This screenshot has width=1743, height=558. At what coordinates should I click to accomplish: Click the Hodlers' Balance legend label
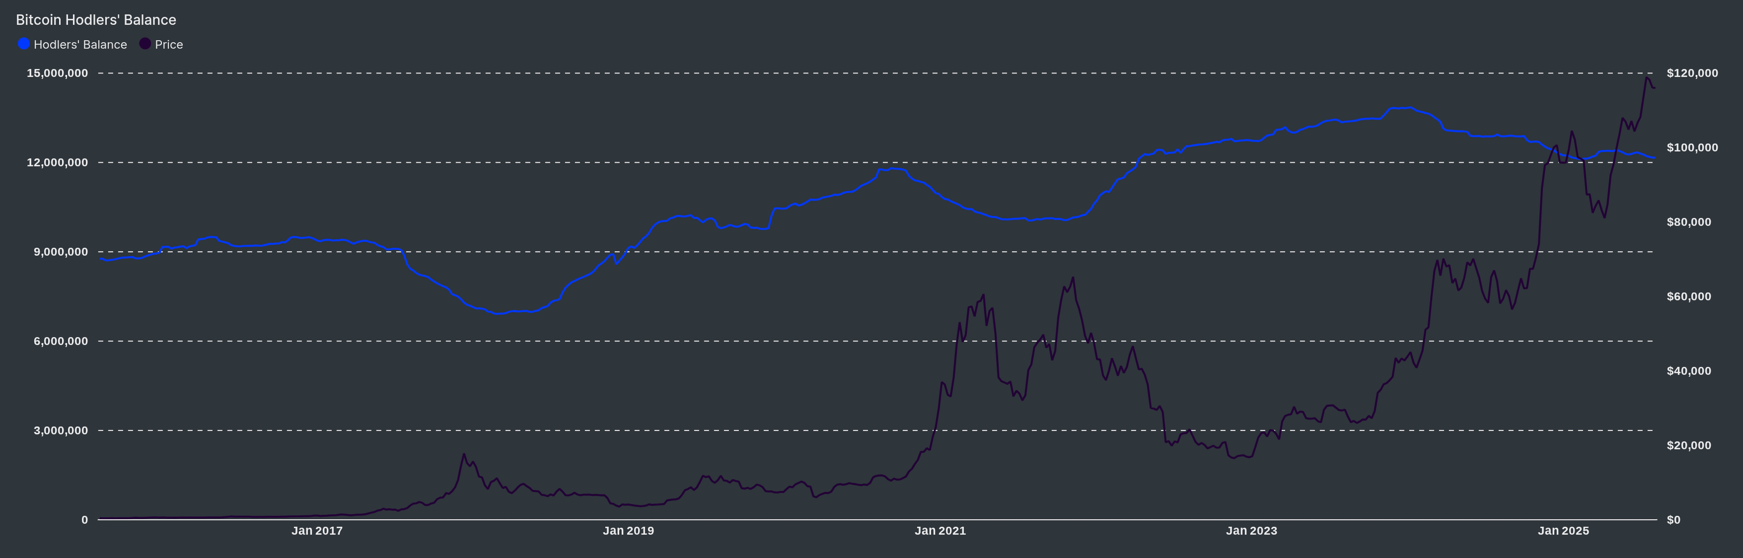[x=80, y=44]
